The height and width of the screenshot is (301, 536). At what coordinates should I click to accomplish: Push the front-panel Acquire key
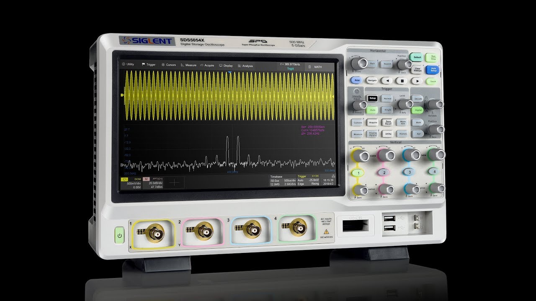click(x=373, y=122)
